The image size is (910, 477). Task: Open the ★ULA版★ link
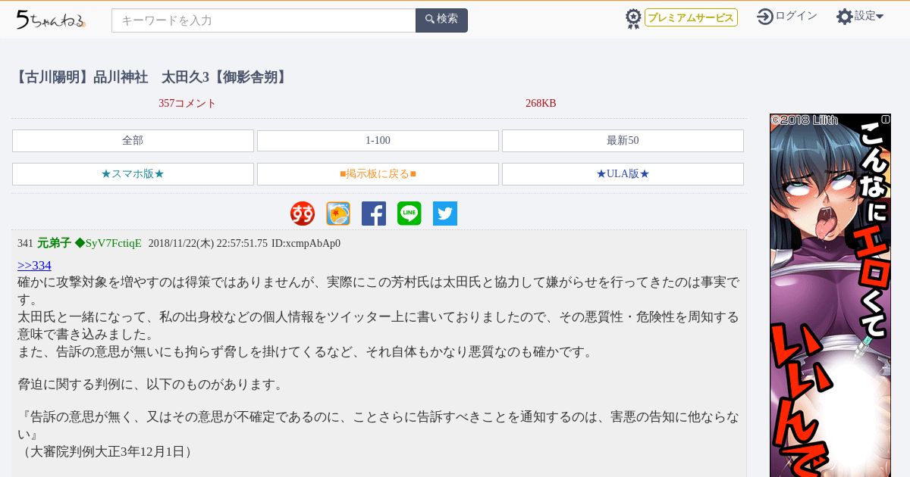pyautogui.click(x=623, y=174)
